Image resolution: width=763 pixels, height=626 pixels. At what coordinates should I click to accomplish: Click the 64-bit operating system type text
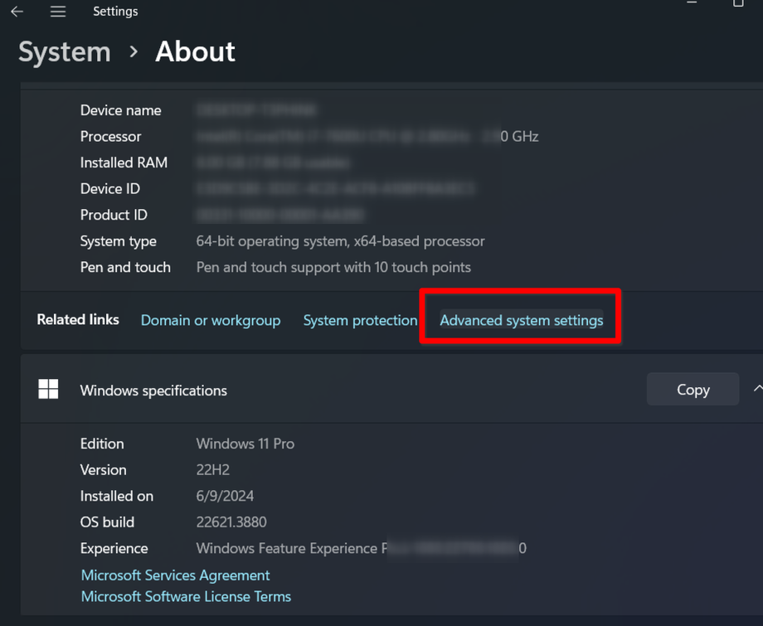point(340,241)
